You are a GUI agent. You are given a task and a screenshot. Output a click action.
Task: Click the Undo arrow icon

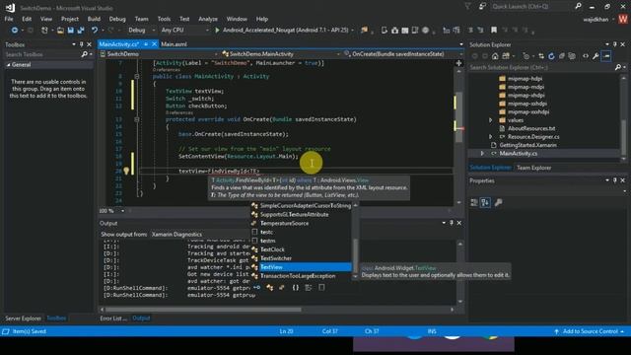coord(95,31)
